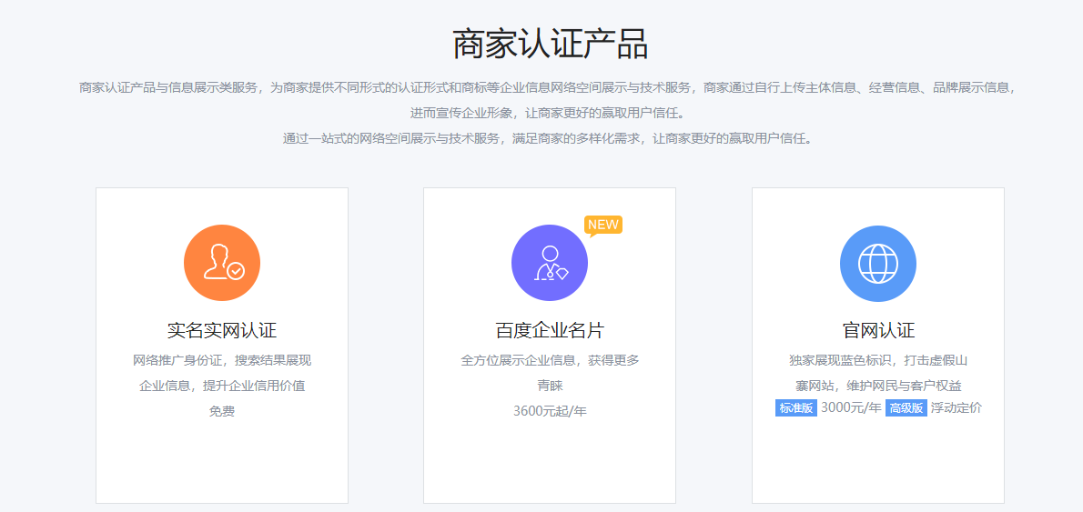Click the intro line starting 进而宣传企业形象
This screenshot has height=512, width=1083.
(x=546, y=113)
